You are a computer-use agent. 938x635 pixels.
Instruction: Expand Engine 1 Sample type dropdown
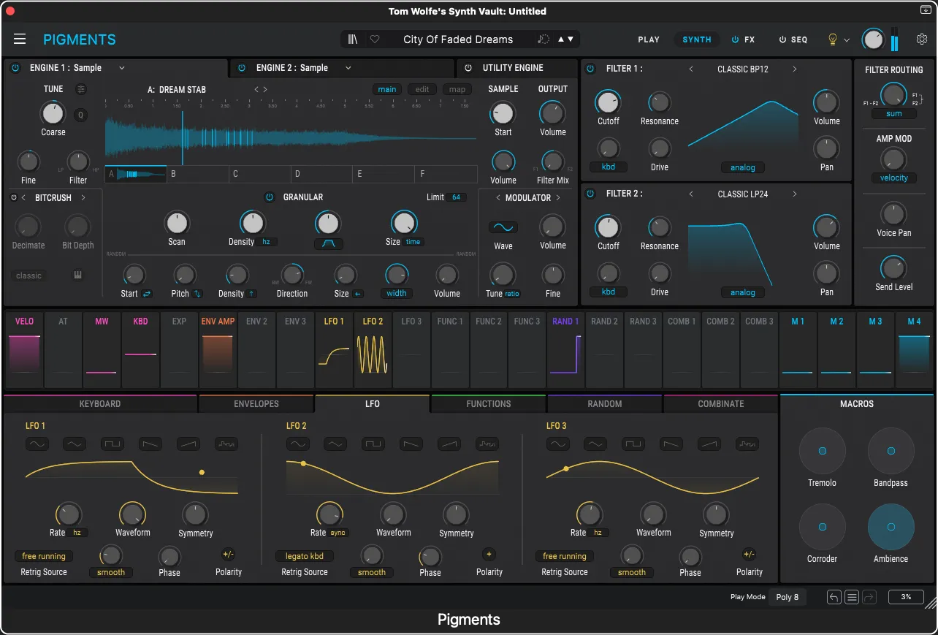(122, 68)
